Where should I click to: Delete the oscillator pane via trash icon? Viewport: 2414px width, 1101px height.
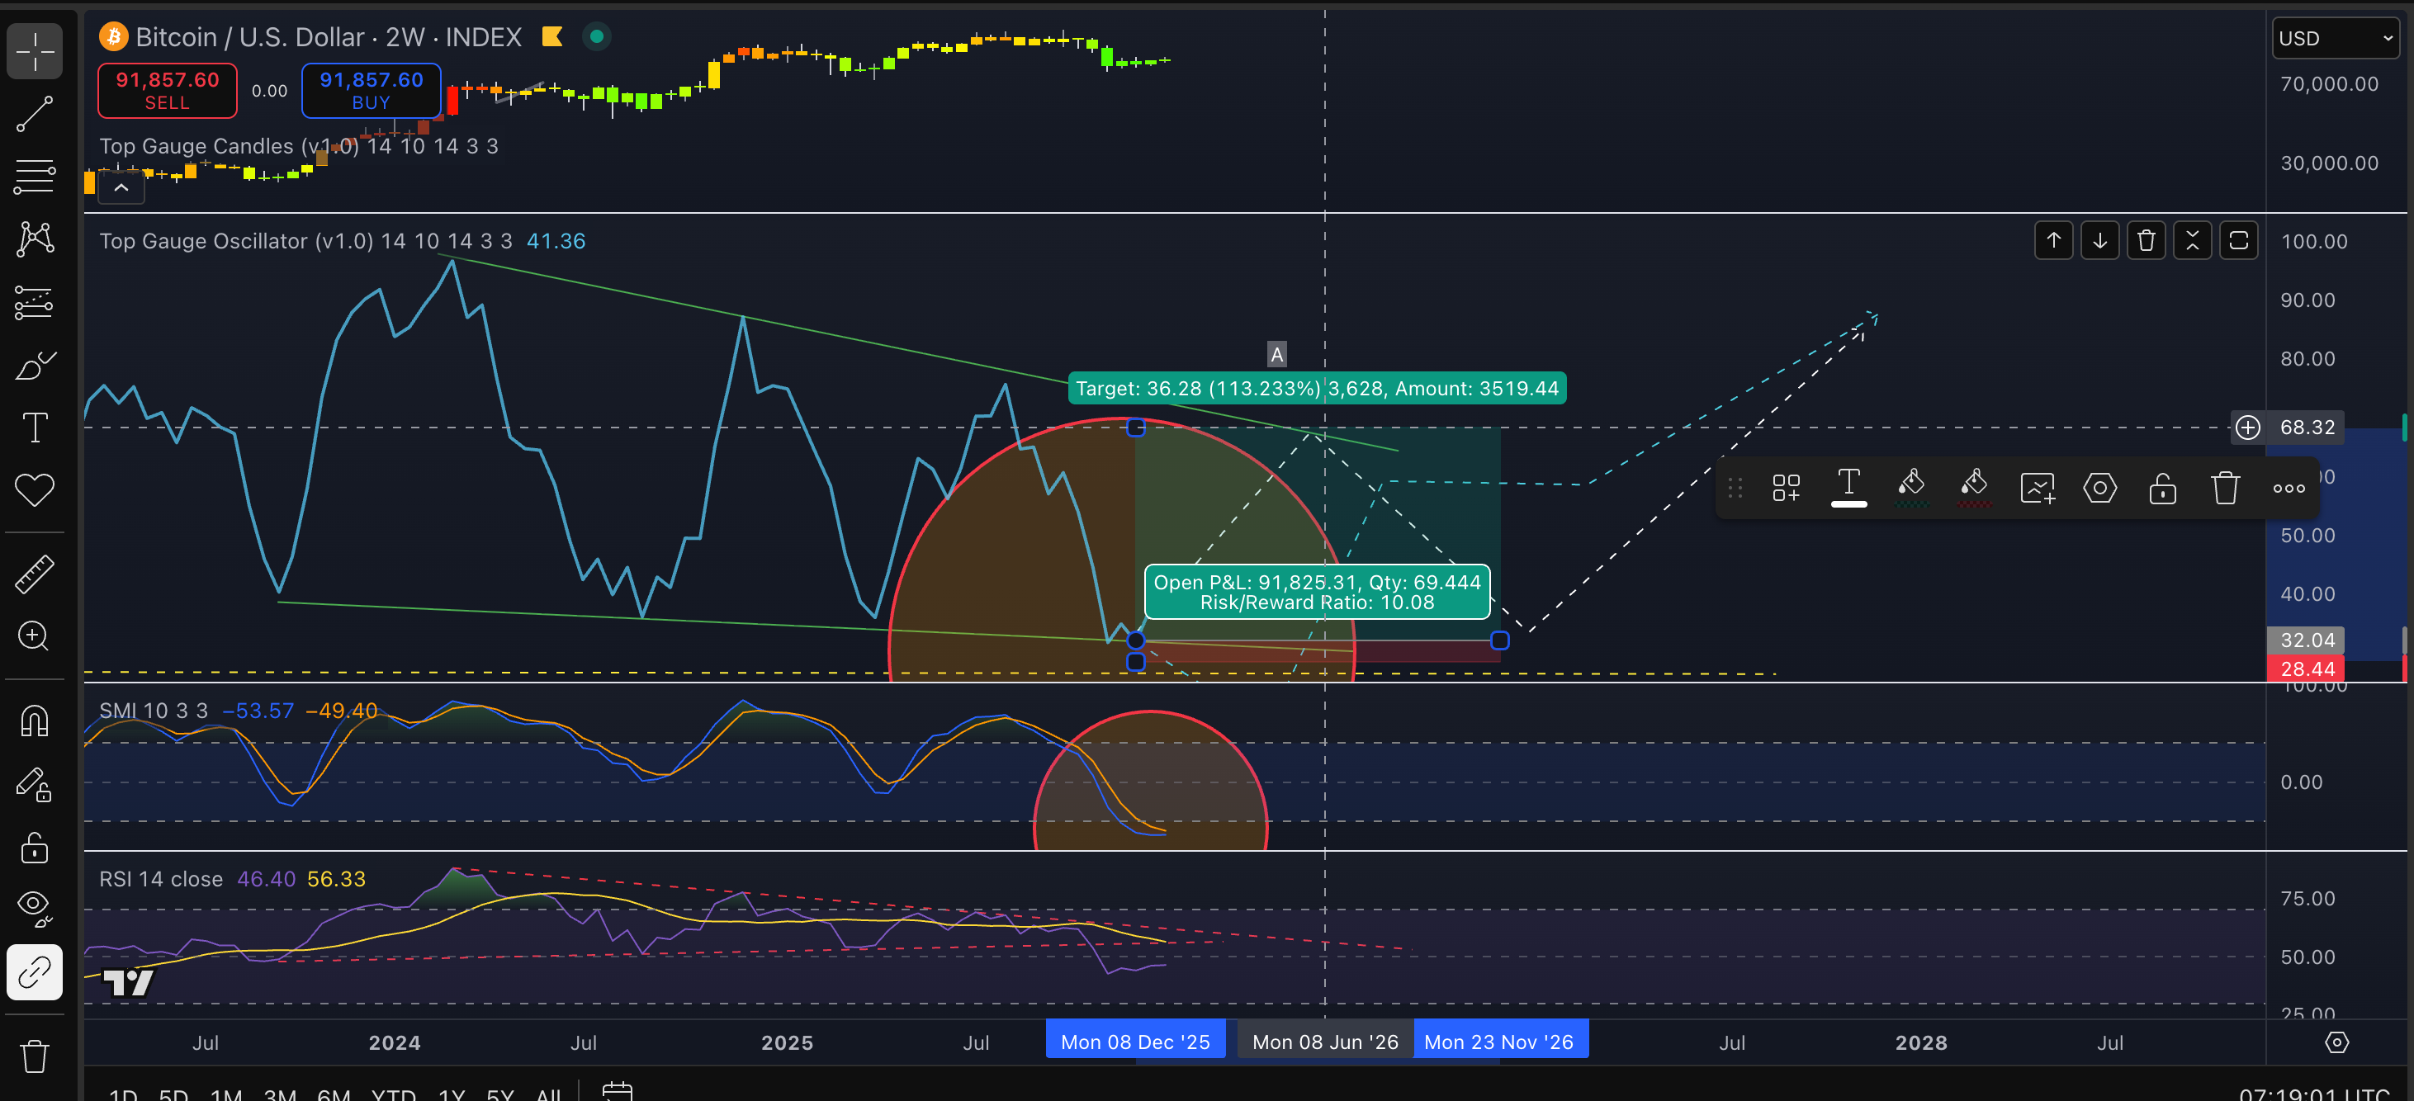pos(2145,241)
